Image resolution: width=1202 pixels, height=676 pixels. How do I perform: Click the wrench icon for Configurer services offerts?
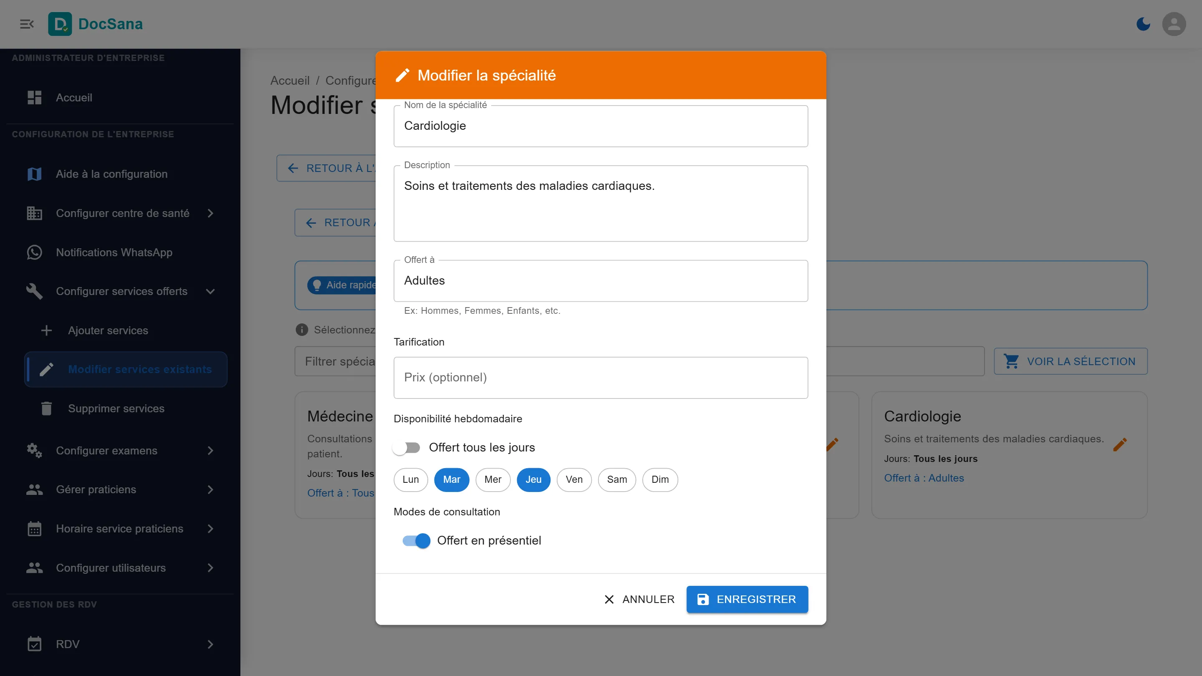tap(35, 292)
